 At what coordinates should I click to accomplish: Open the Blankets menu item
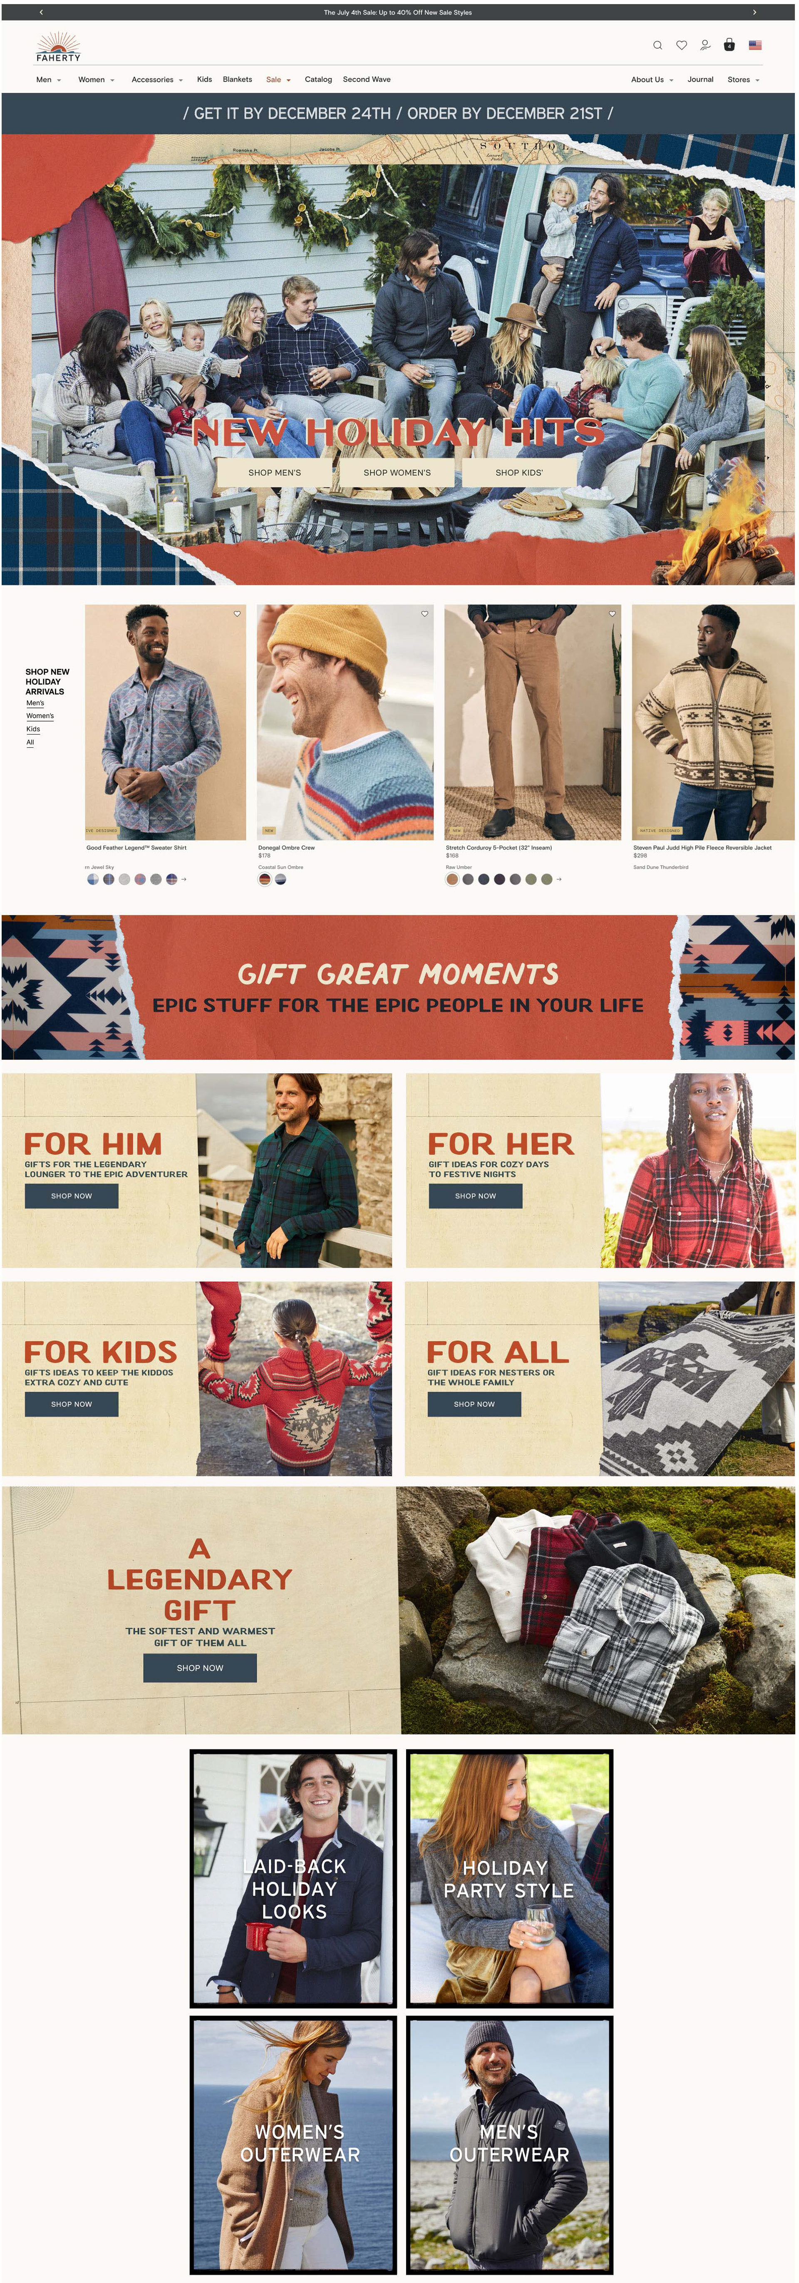tap(237, 80)
